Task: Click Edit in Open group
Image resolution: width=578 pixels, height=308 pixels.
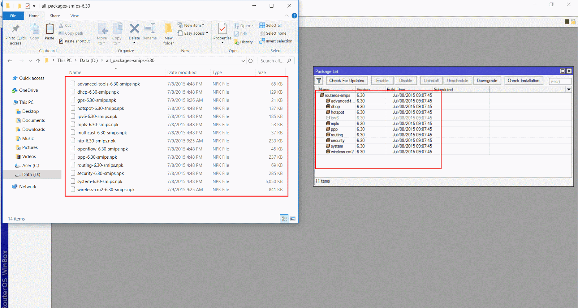Action: click(241, 34)
